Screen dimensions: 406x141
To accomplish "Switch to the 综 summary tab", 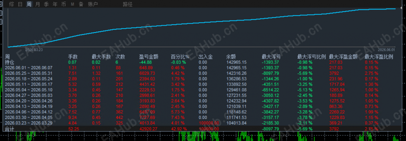I will pos(12,4).
